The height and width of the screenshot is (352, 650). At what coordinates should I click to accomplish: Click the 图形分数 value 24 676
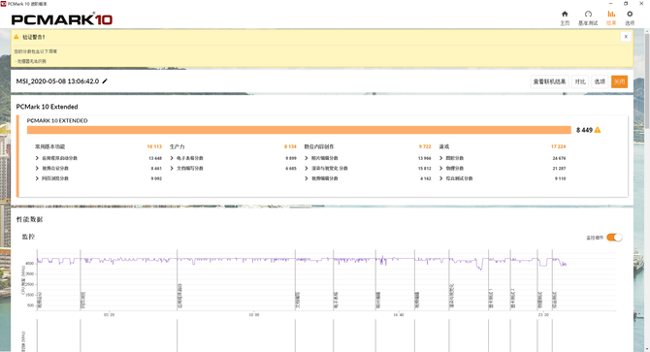[x=559, y=158]
